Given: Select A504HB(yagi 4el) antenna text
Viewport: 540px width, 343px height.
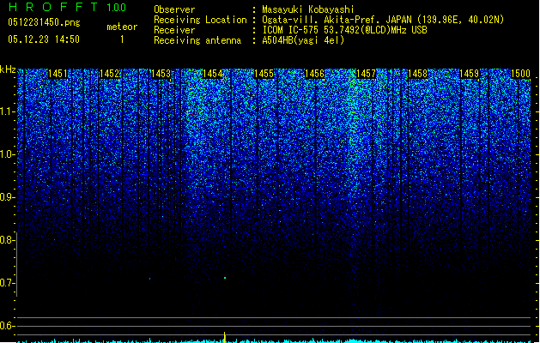Looking at the screenshot, I should pyautogui.click(x=303, y=40).
